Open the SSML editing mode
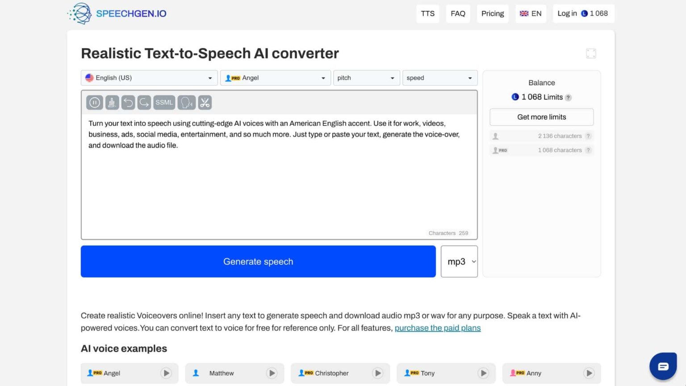 tap(164, 102)
